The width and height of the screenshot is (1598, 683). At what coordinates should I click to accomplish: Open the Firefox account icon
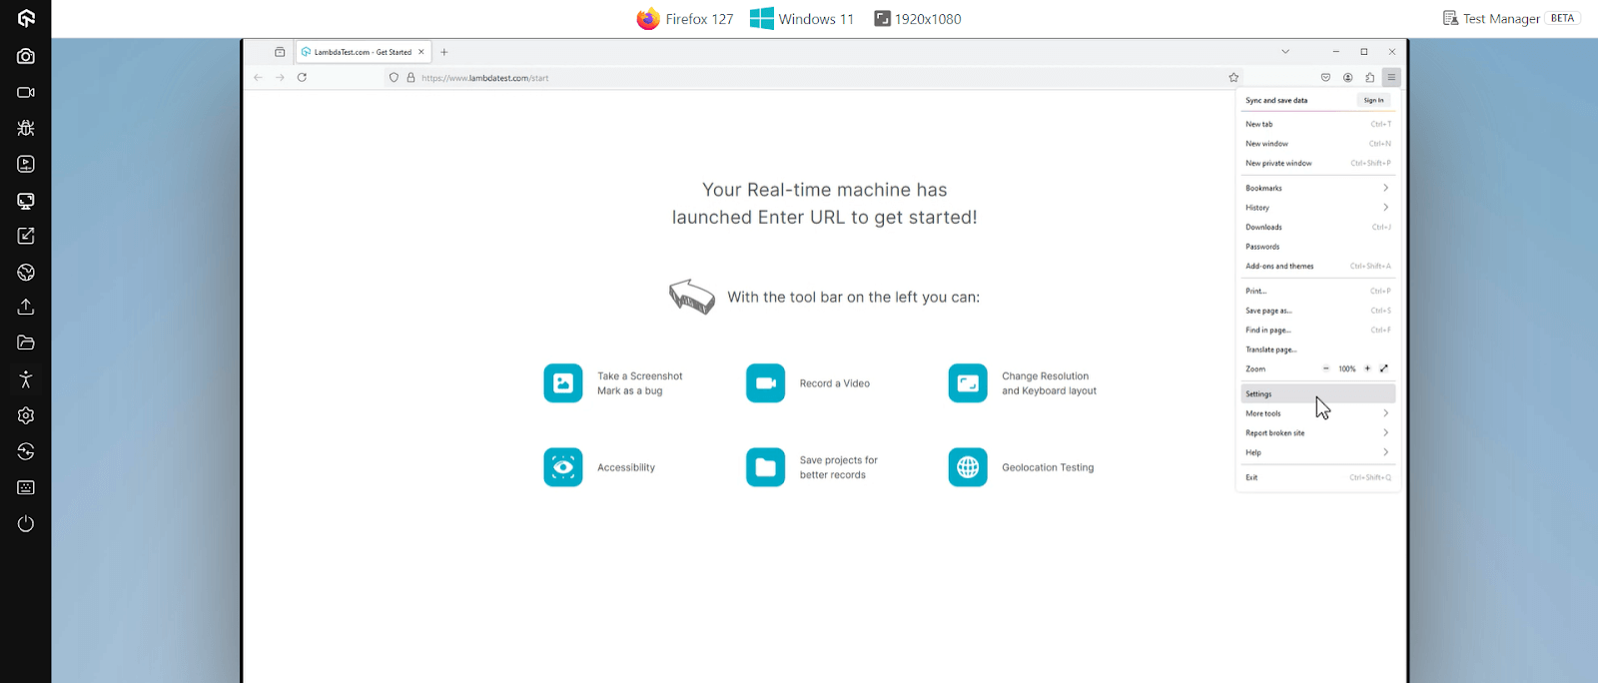1347,77
